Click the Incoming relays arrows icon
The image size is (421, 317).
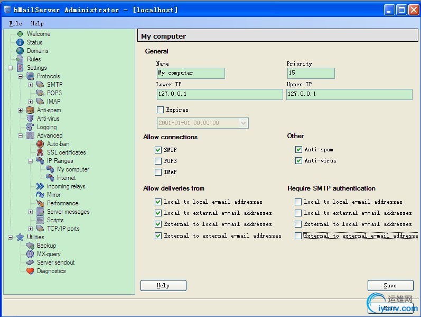(40, 186)
